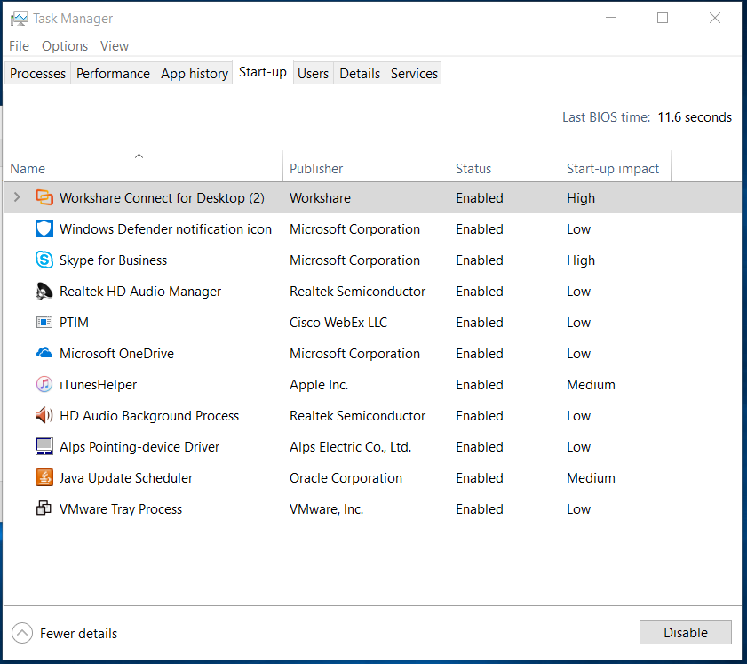Click the High impact value for Skype for Business
This screenshot has width=747, height=664.
coord(581,260)
